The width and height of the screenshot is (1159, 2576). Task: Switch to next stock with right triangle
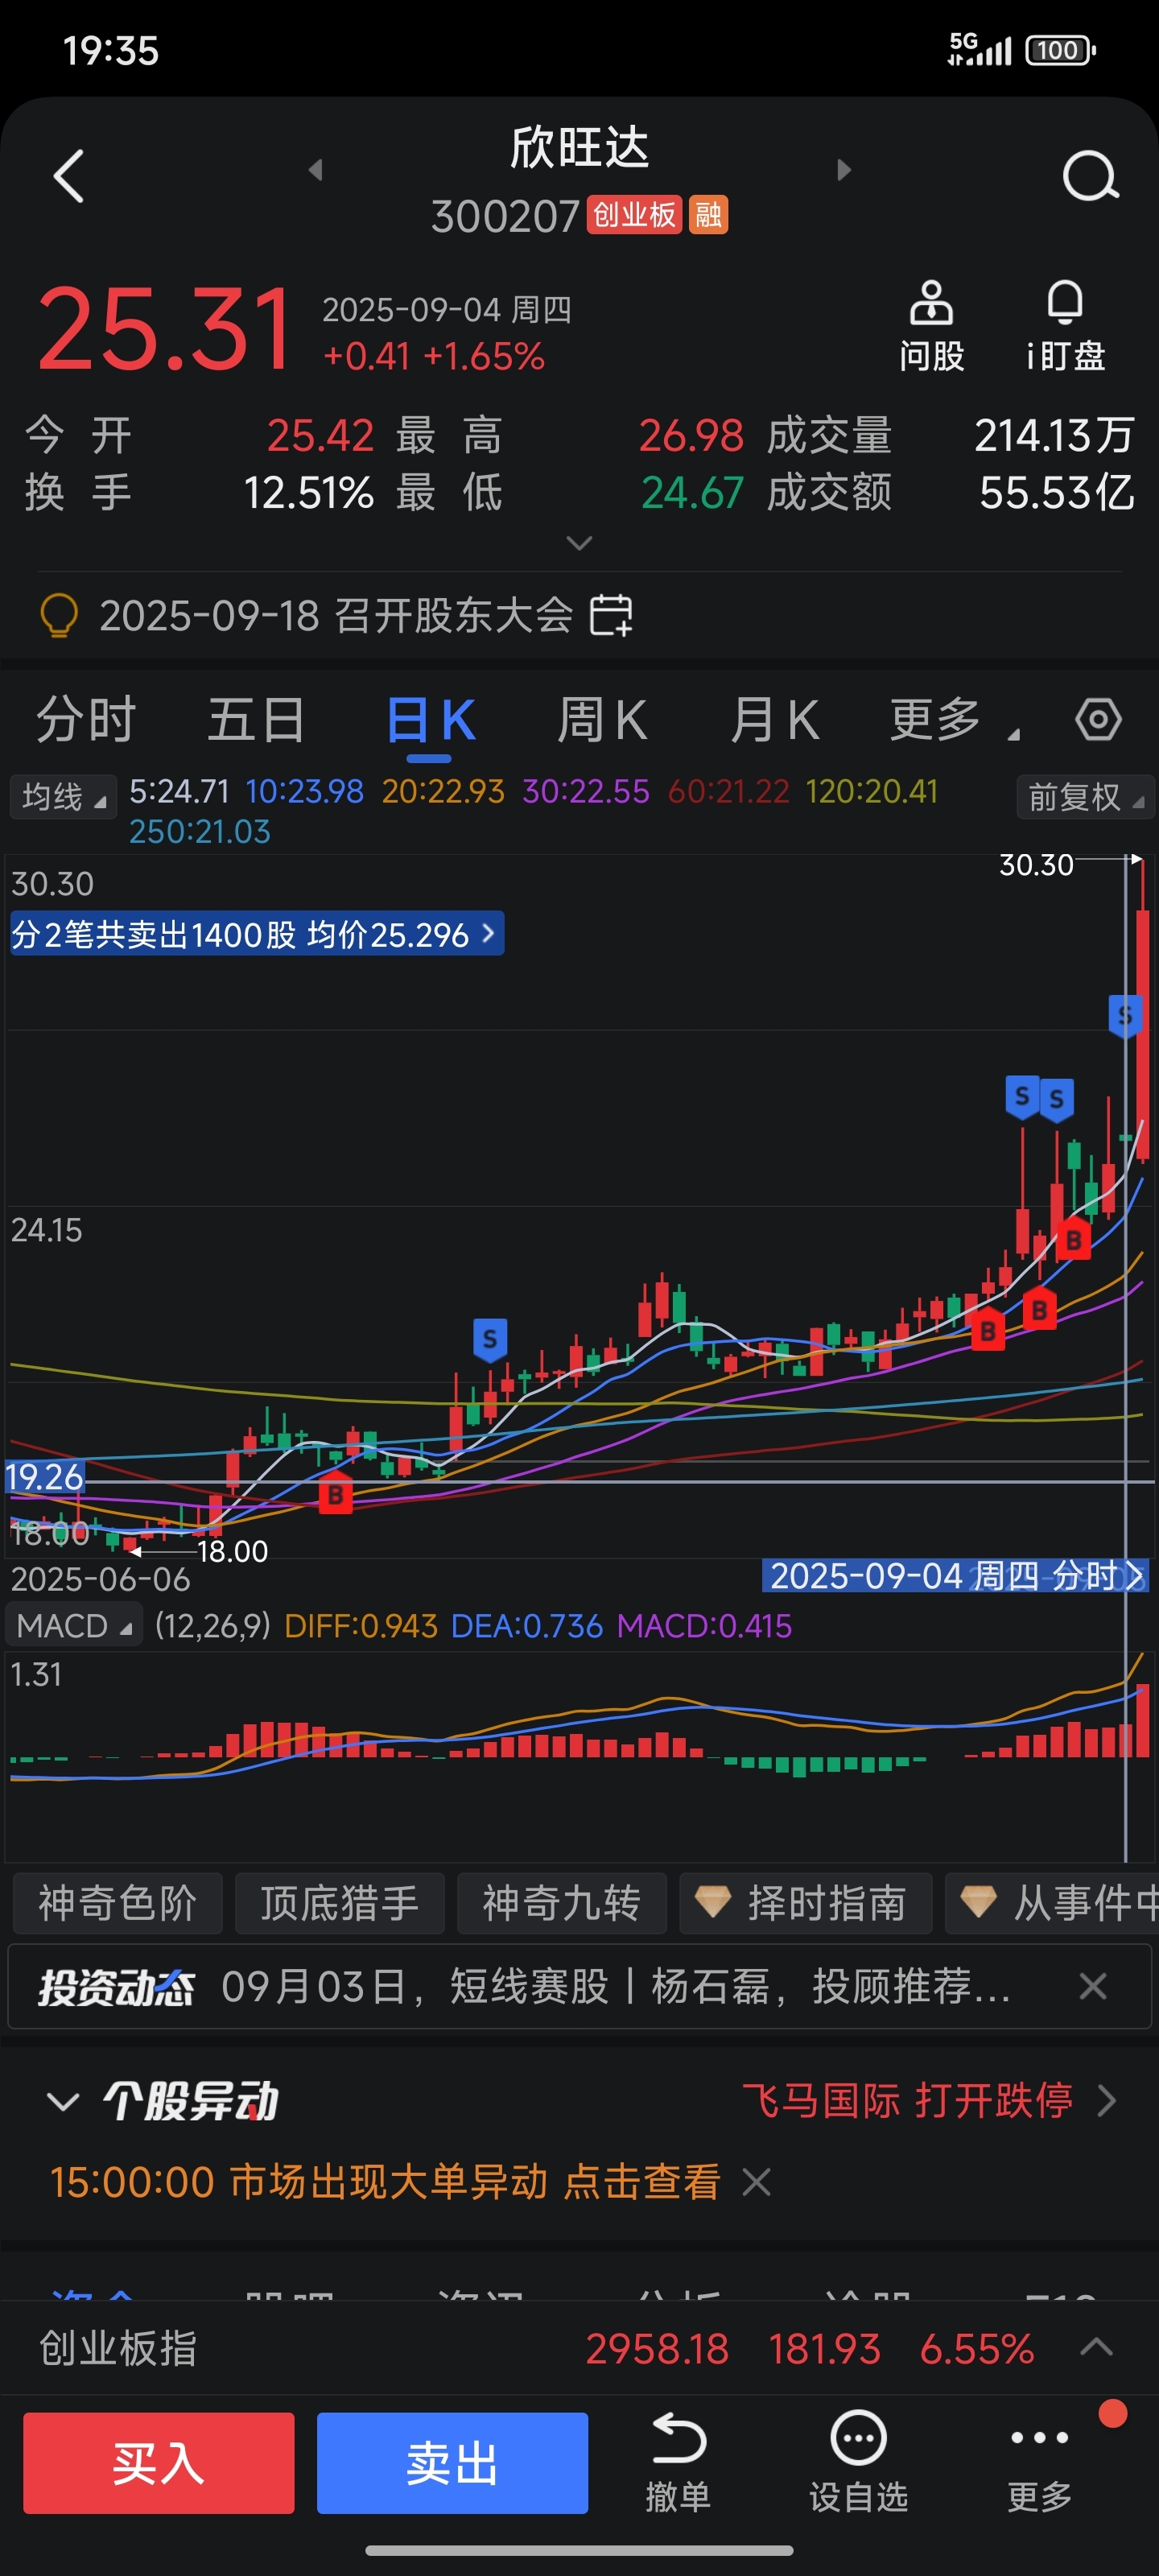point(843,170)
